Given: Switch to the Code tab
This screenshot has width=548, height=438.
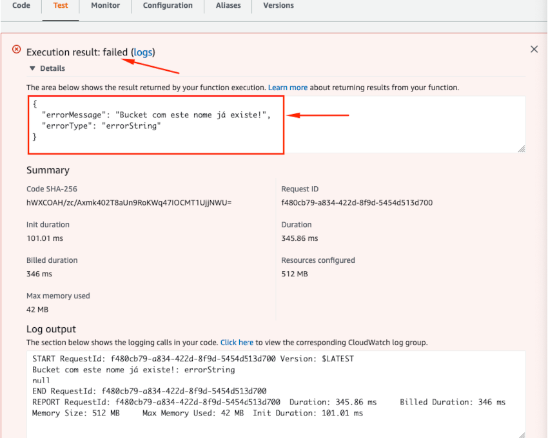Looking at the screenshot, I should point(21,6).
